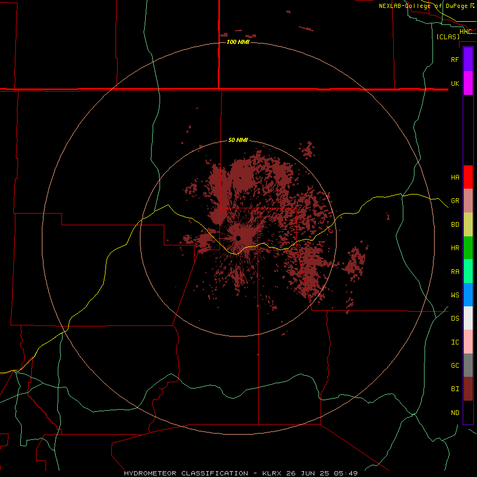Click the [CLAS] label above legend
Viewport: 477px width, 477px height.
tap(448, 37)
